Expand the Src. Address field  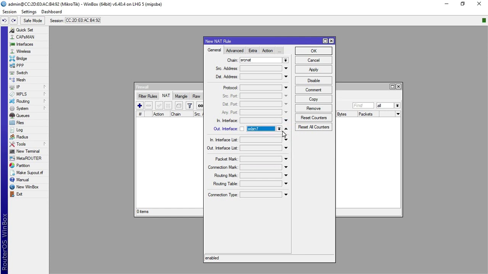click(x=286, y=68)
